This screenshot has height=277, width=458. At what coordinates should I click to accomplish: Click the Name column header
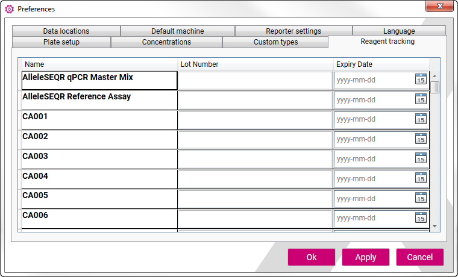click(99, 64)
